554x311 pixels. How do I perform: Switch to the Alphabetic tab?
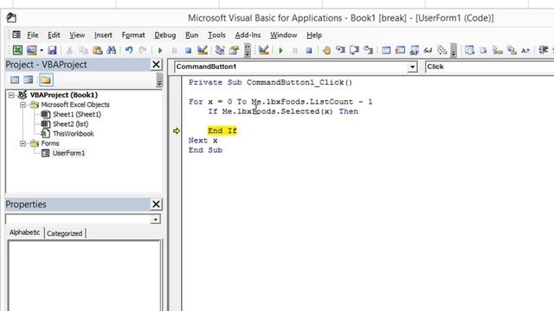(x=25, y=232)
